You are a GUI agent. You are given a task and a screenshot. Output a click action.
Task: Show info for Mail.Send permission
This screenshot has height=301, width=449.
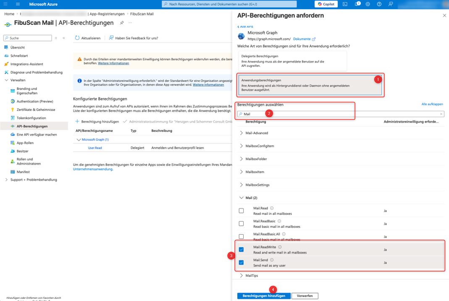[272, 260]
